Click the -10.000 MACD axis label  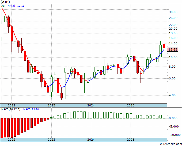[175, 135]
